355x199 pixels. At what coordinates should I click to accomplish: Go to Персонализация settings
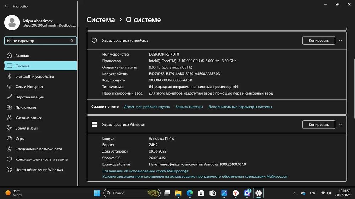point(40,97)
